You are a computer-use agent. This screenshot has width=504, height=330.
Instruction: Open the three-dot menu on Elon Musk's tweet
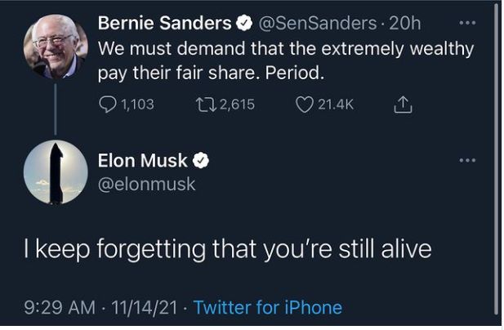tap(466, 160)
